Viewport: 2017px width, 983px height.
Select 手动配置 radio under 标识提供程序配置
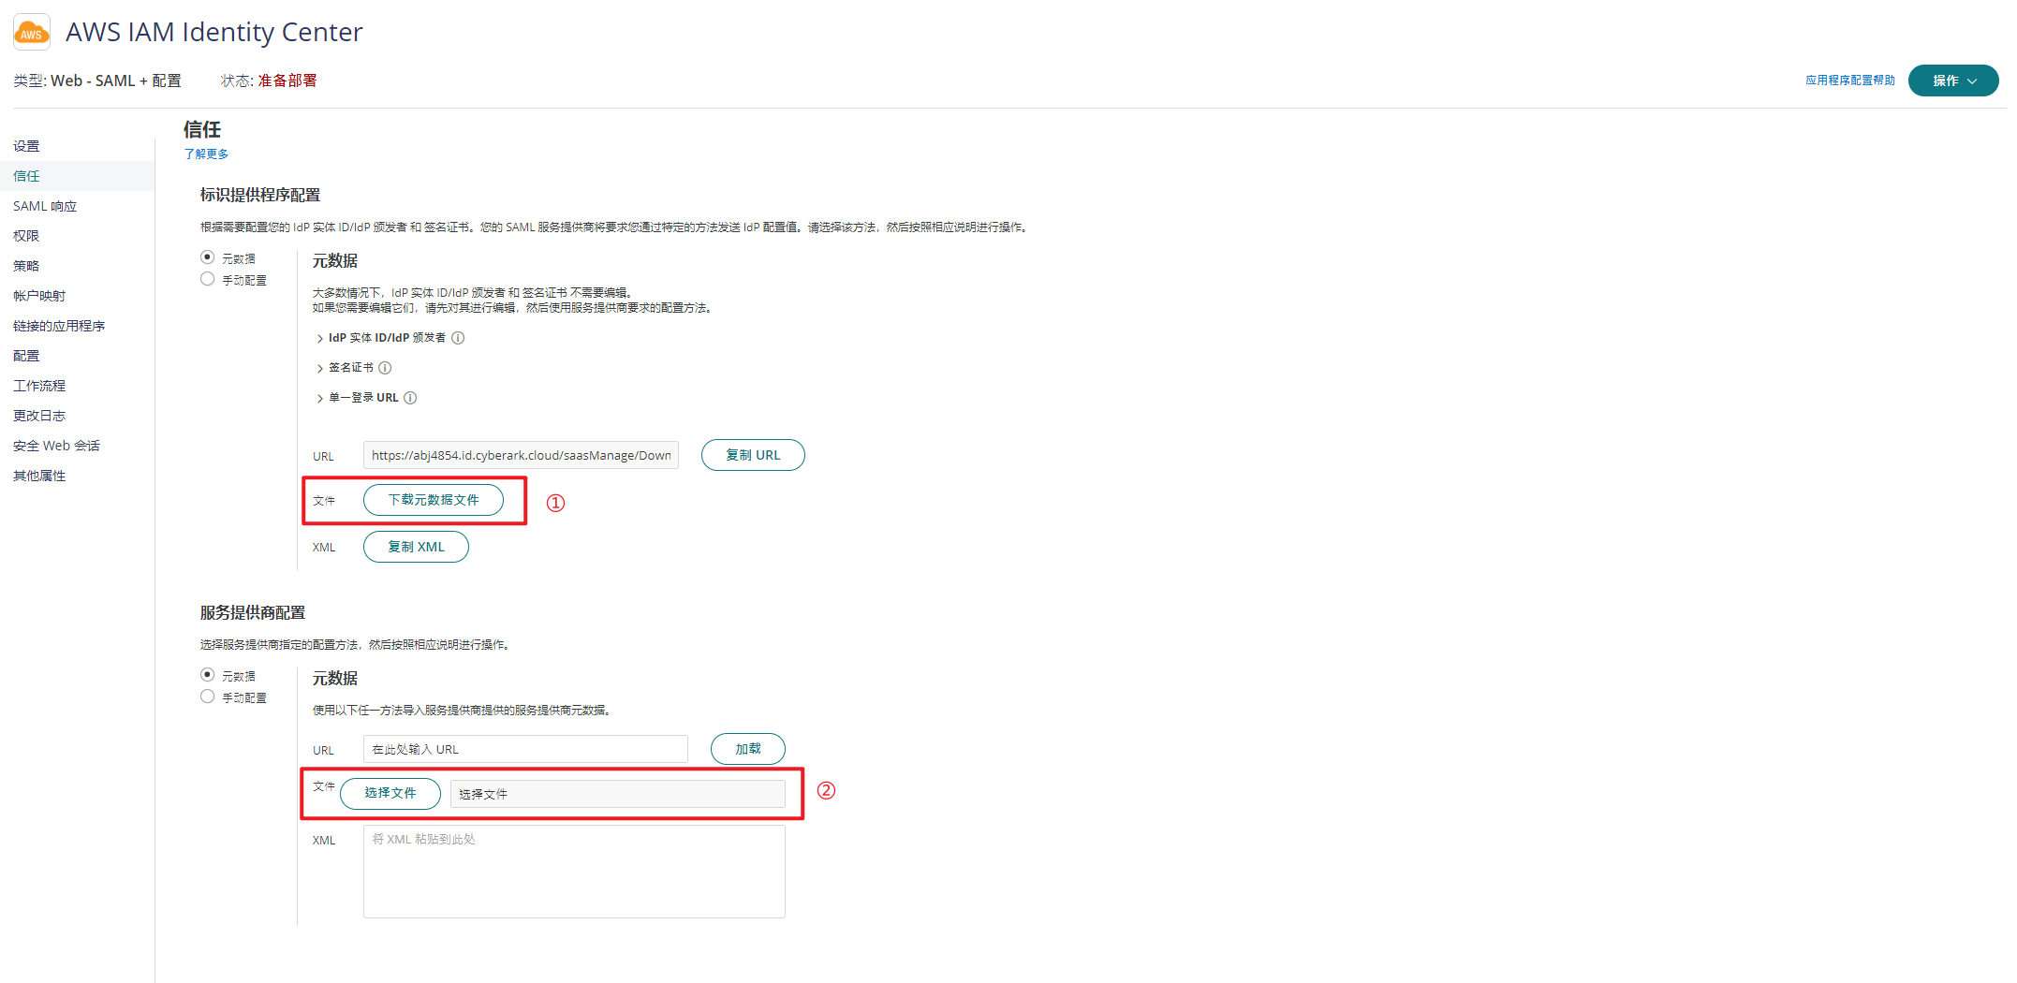(x=208, y=279)
